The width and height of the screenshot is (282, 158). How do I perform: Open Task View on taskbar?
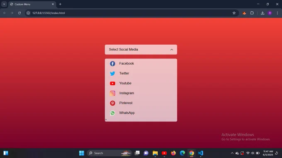[137, 153]
